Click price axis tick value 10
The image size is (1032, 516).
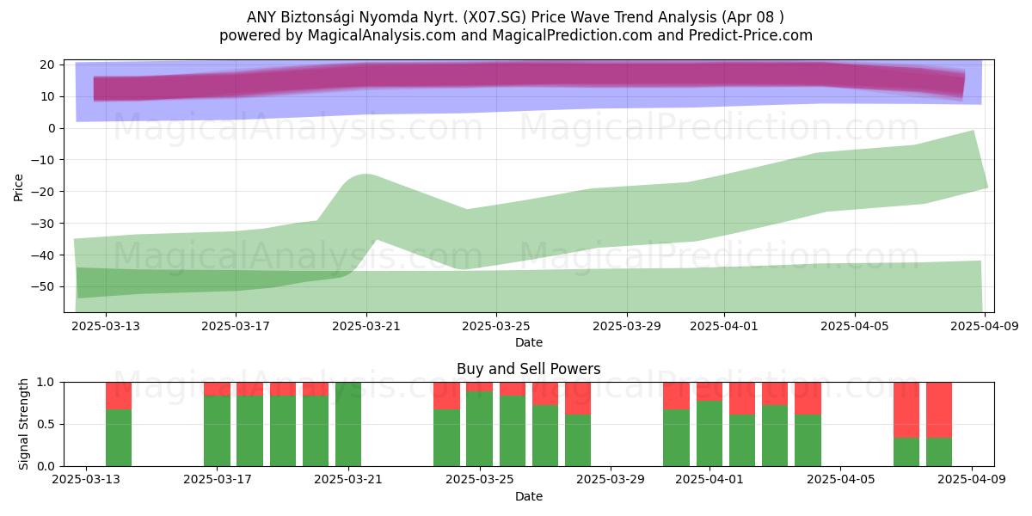(47, 96)
